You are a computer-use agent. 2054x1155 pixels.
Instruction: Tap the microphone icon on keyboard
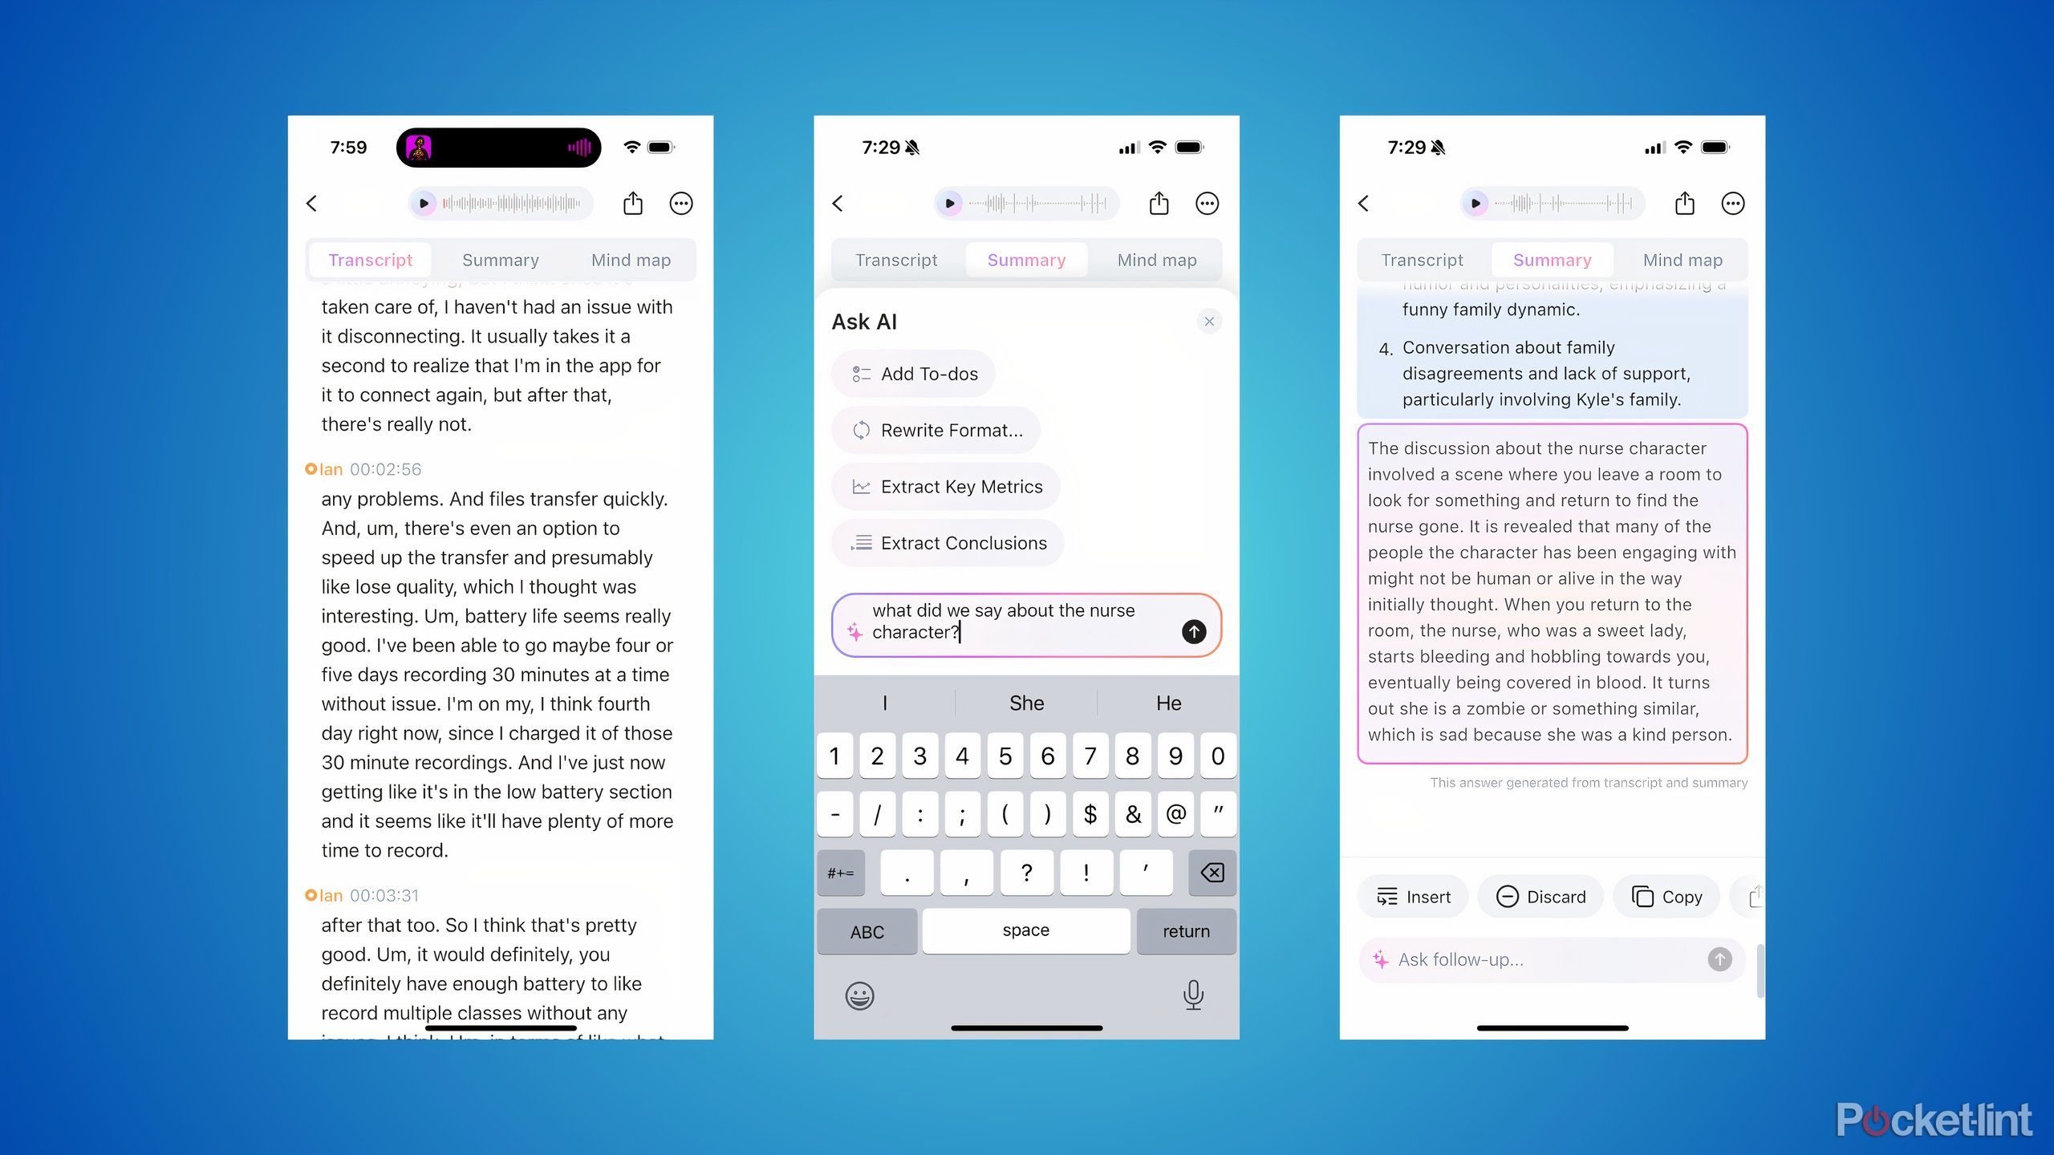1193,995
